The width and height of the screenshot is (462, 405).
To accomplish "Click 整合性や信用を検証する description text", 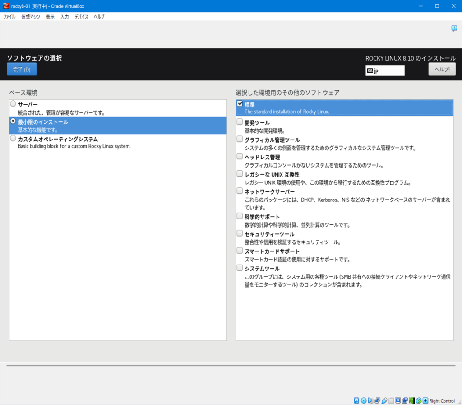I will coord(293,242).
